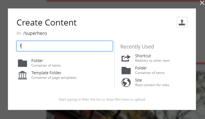
Task: Click 'Shortcut' label in Recently Used
Action: click(x=143, y=56)
